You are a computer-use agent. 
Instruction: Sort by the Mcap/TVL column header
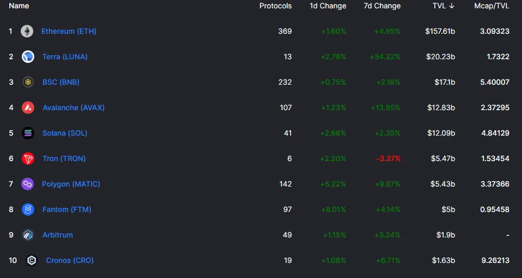(x=492, y=6)
